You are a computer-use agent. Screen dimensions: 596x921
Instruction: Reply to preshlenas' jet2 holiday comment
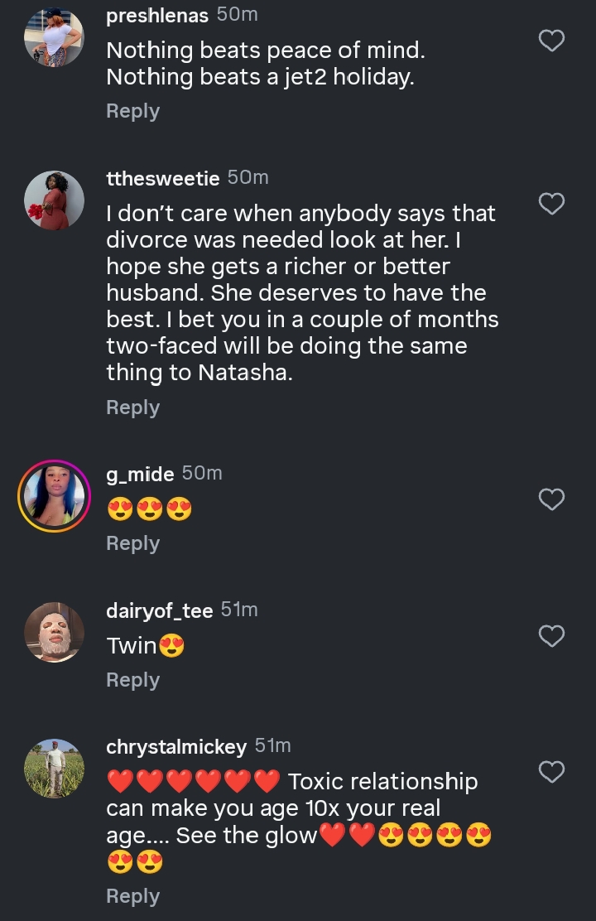tap(132, 111)
